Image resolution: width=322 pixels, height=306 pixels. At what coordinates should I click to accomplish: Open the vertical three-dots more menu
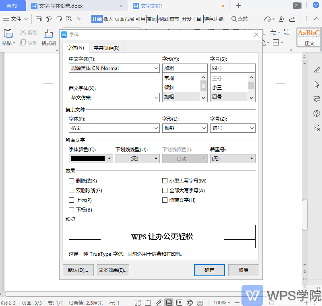(x=306, y=19)
